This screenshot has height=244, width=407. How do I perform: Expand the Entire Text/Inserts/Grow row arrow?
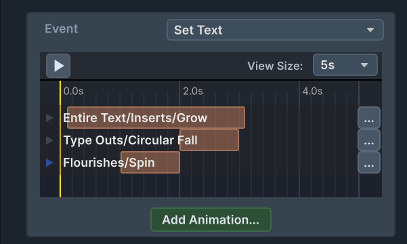tap(49, 118)
